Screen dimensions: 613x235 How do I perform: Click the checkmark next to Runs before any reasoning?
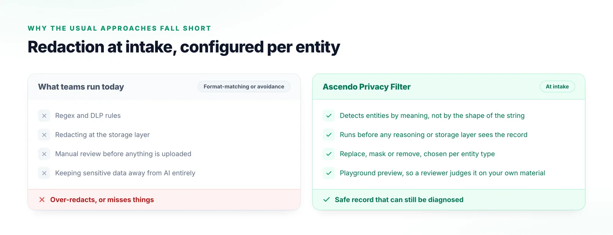pyautogui.click(x=329, y=135)
